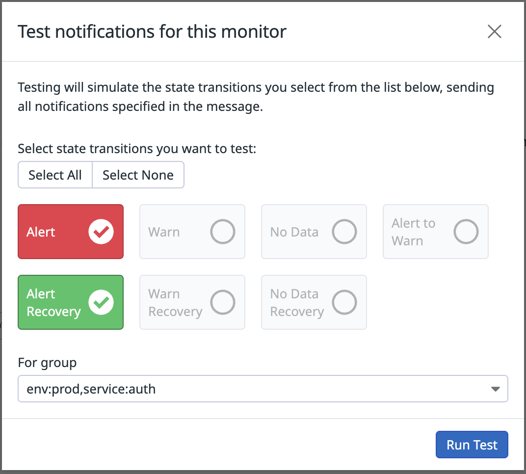Click Select None to clear transitions
526x474 pixels.
138,175
